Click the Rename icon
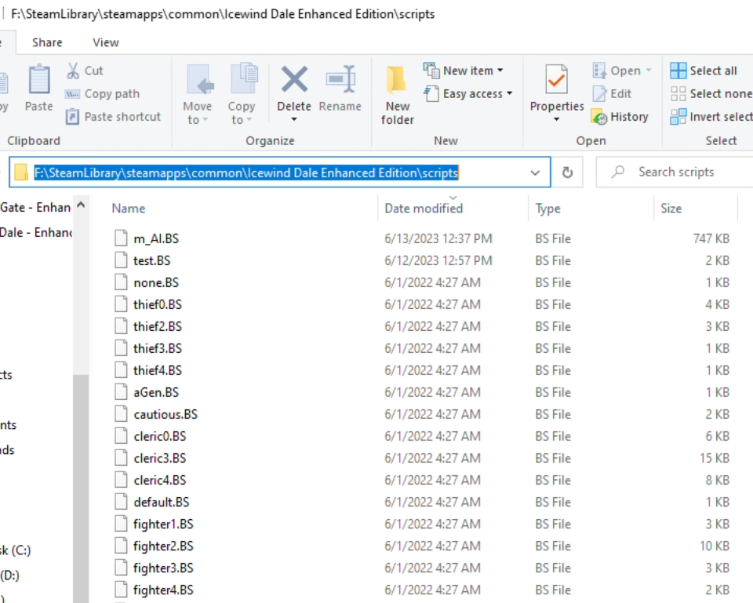The width and height of the screenshot is (753, 603). point(340,78)
